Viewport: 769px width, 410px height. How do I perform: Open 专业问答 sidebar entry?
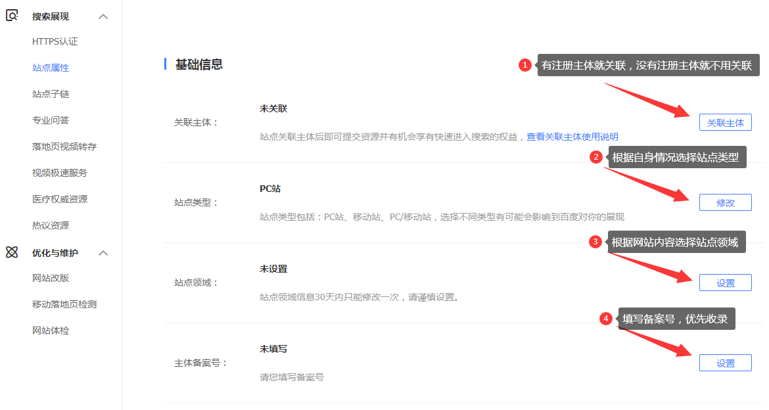pyautogui.click(x=51, y=120)
